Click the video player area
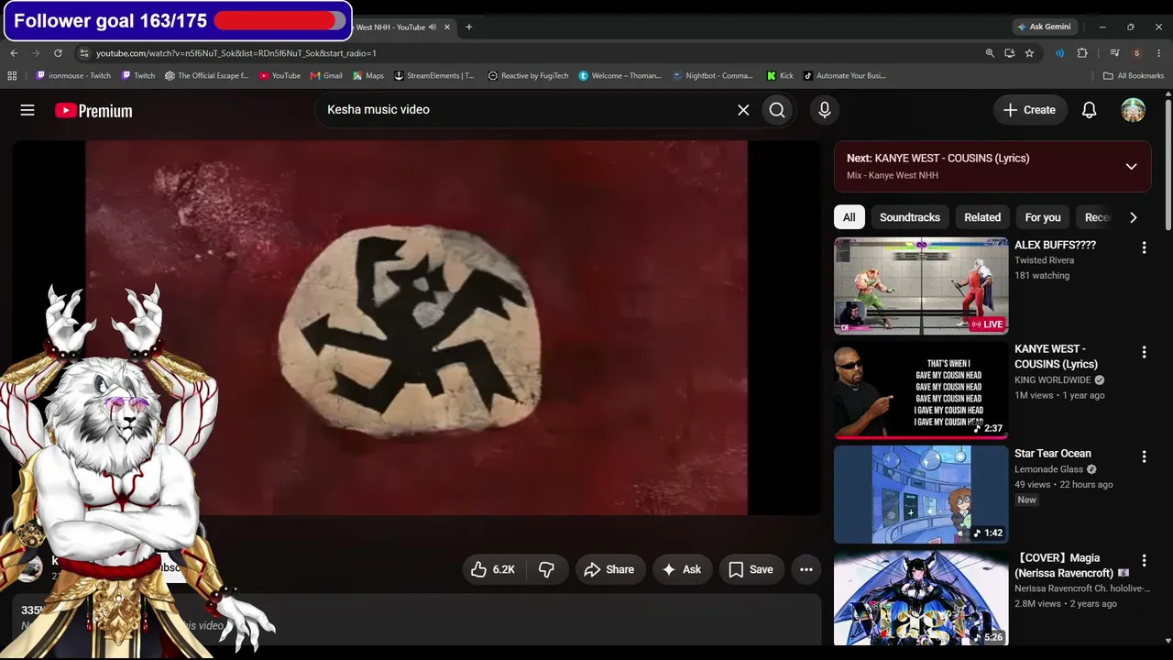The image size is (1173, 660). [416, 327]
